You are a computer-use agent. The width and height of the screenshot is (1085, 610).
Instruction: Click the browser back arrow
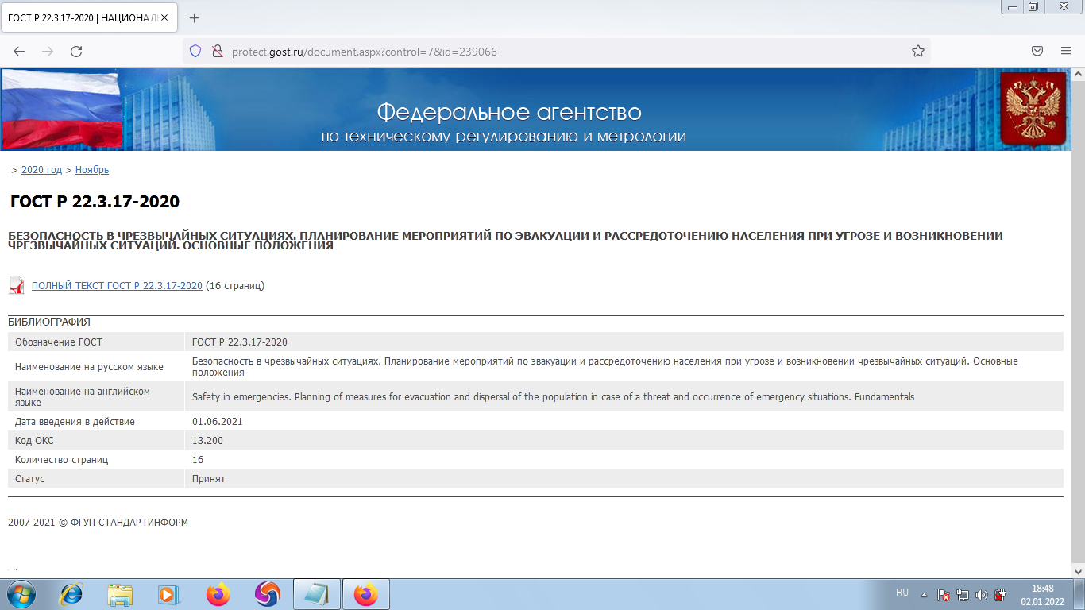coord(19,52)
